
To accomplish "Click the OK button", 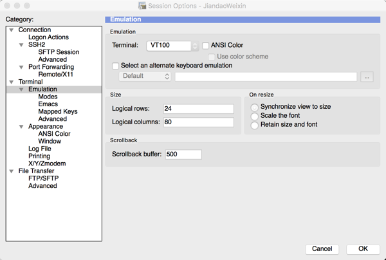I will [x=363, y=249].
